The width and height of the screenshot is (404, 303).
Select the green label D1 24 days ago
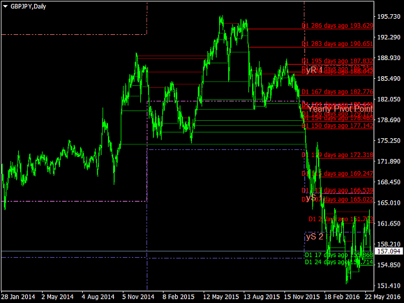coord(339,262)
